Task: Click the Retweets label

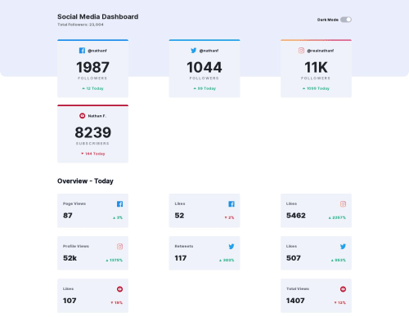Action: click(x=184, y=246)
